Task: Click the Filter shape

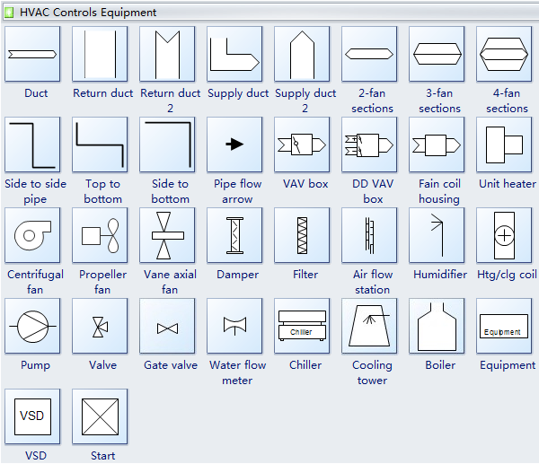Action: click(302, 235)
